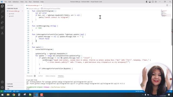Click Customize Layout icon in title bar
The width and height of the screenshot is (173, 97).
156,2
